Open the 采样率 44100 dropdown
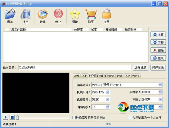This screenshot has height=128, width=169. click(152, 92)
